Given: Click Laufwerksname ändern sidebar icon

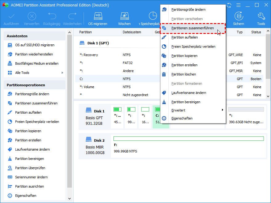Looking at the screenshot, I should coord(10,149).
